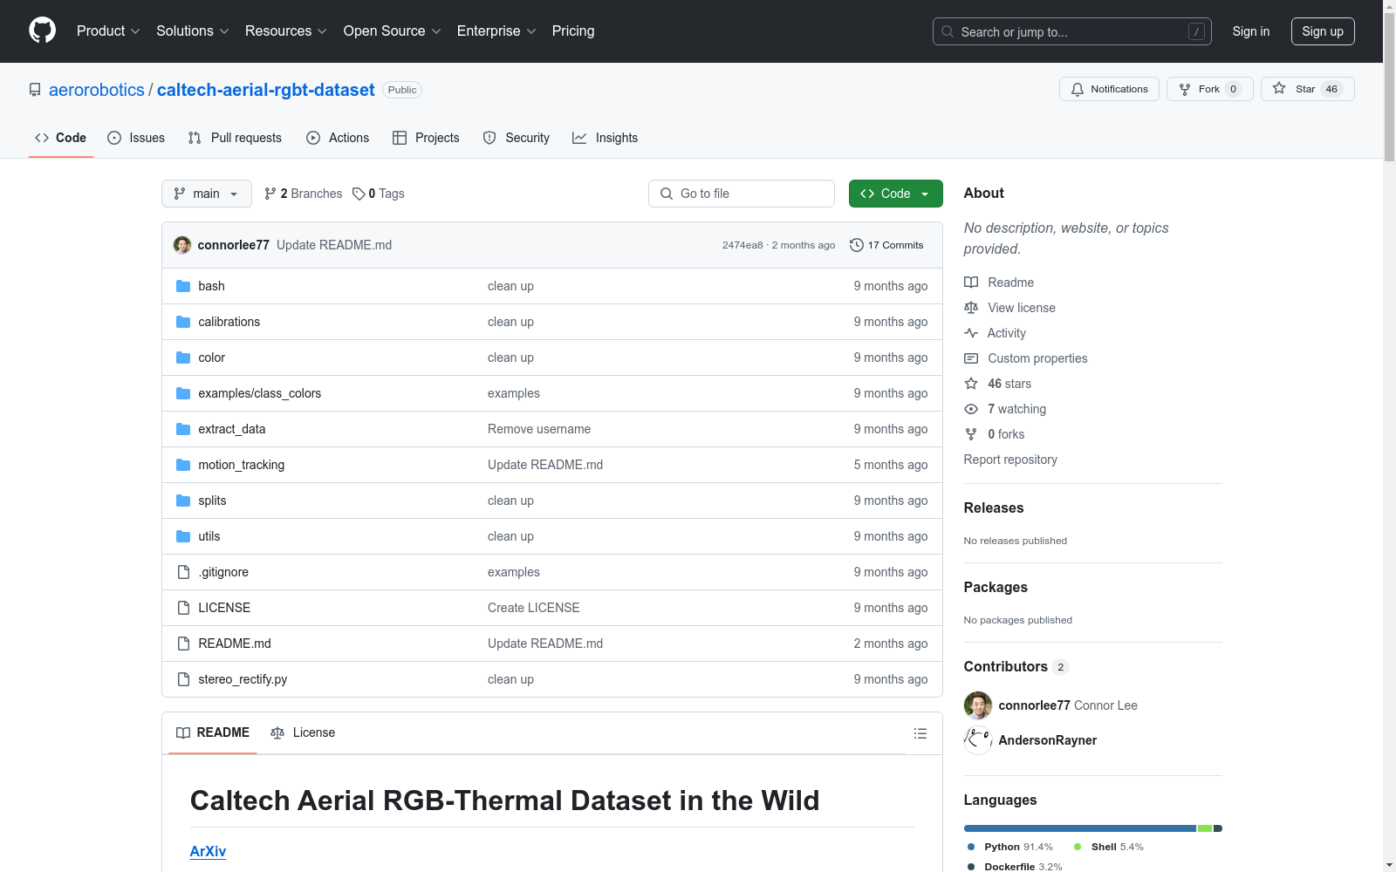This screenshot has width=1396, height=872.
Task: Click Report repository link
Action: pyautogui.click(x=1010, y=460)
